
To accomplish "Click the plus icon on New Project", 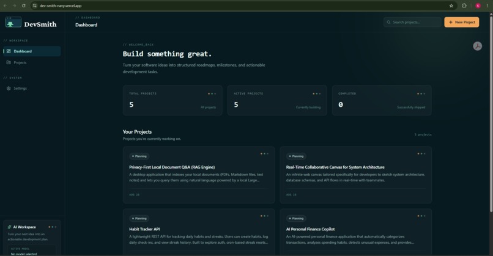I will [x=451, y=23].
